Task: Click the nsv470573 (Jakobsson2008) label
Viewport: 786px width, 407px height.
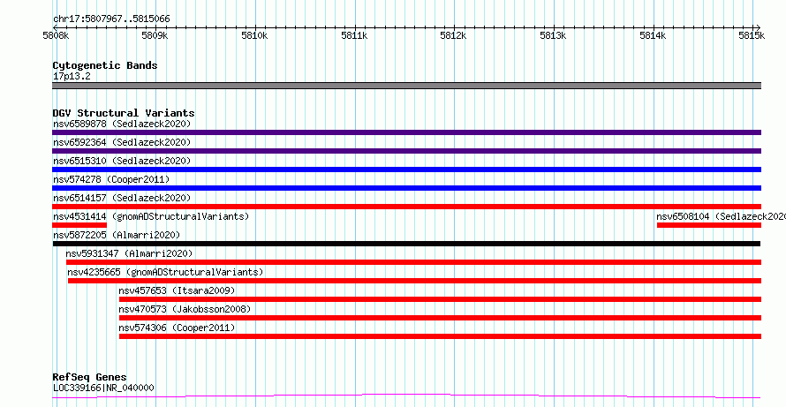Action: tap(185, 309)
